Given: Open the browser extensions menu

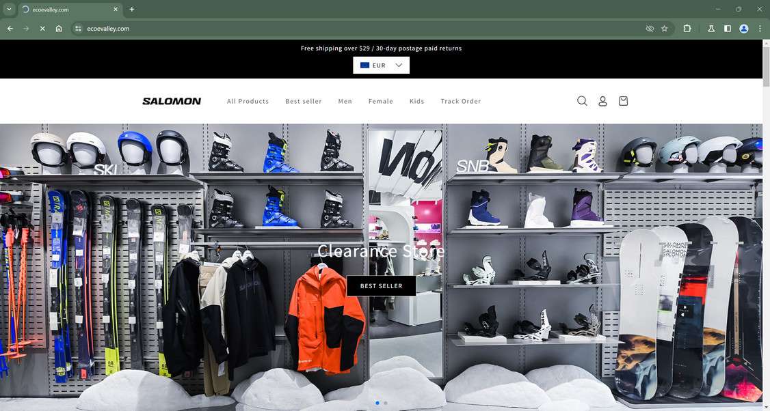Looking at the screenshot, I should 687,29.
